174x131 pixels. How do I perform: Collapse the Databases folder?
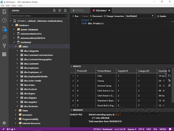13,25
